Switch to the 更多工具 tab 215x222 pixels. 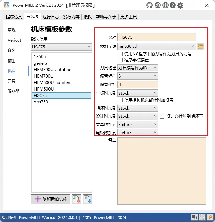click(x=129, y=17)
